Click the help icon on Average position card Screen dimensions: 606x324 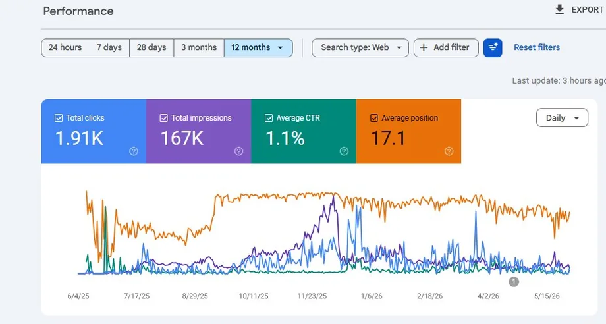click(449, 151)
